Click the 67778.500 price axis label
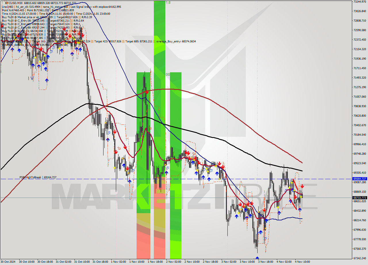Viewport: 368px width, 265px height. (360, 239)
